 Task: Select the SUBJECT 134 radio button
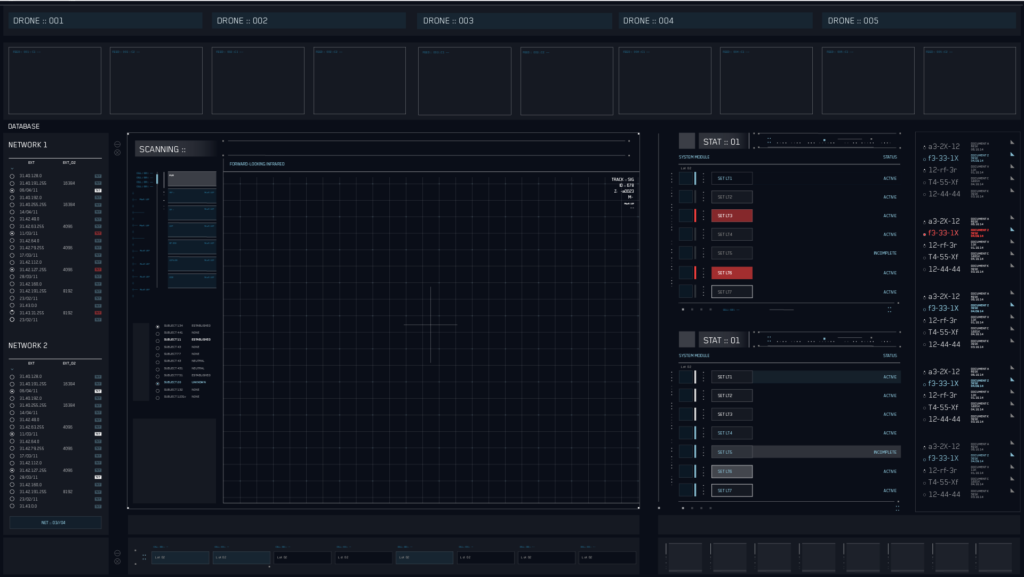pyautogui.click(x=157, y=327)
